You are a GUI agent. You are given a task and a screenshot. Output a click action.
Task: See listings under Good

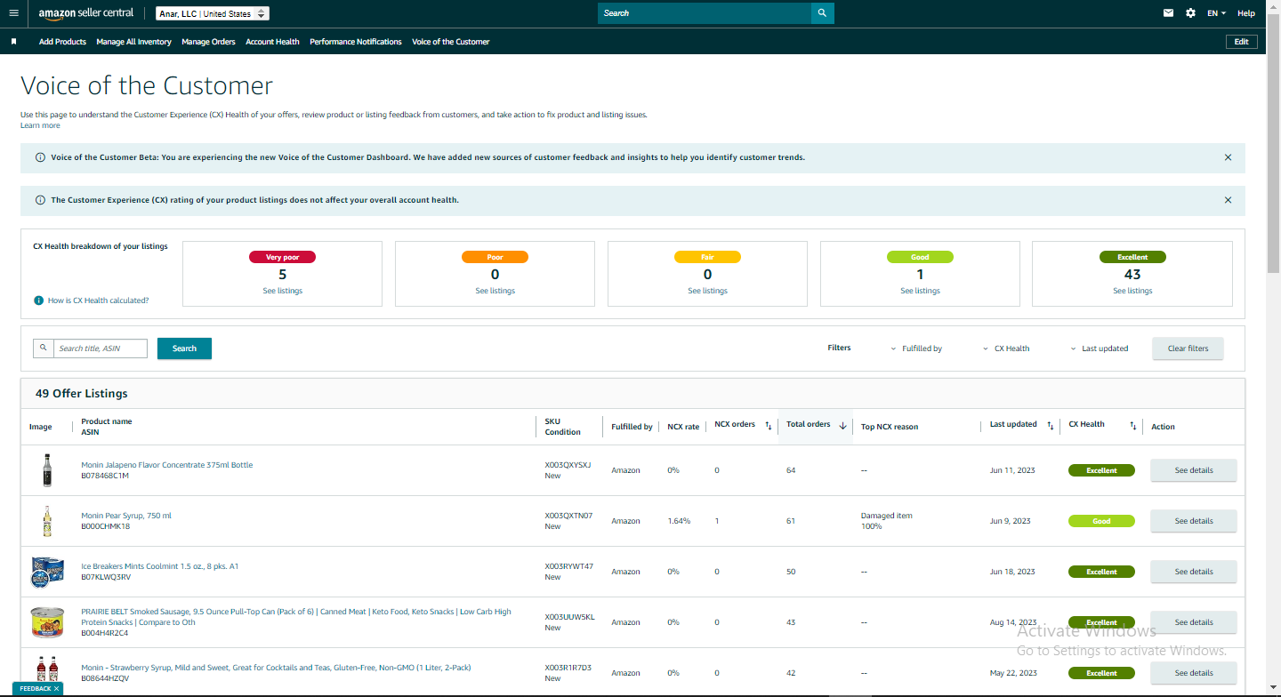tap(920, 291)
